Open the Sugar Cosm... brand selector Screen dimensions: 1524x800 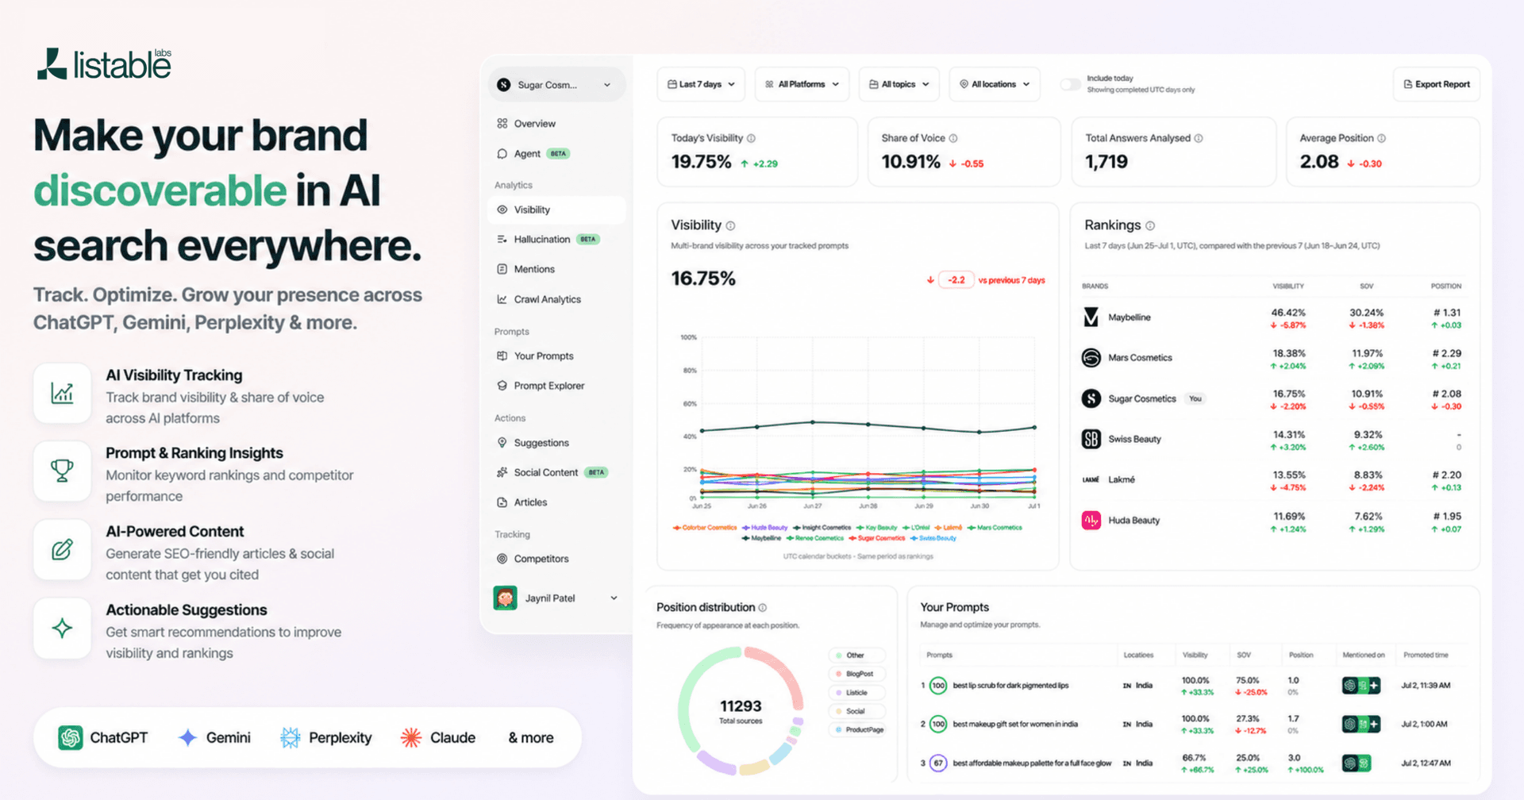[556, 85]
